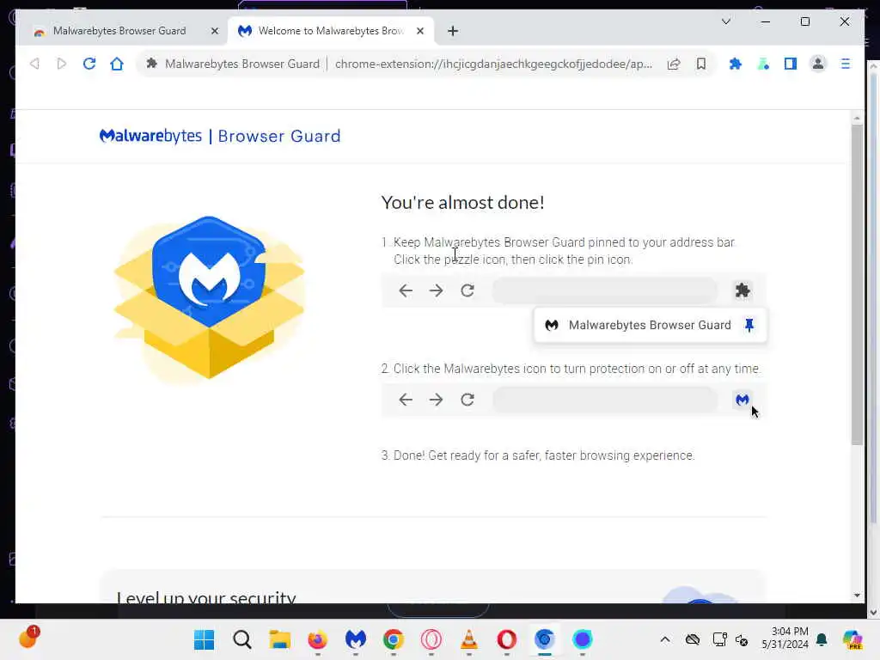The height and width of the screenshot is (660, 880).
Task: Click the muted volume tray icon
Action: coord(742,639)
